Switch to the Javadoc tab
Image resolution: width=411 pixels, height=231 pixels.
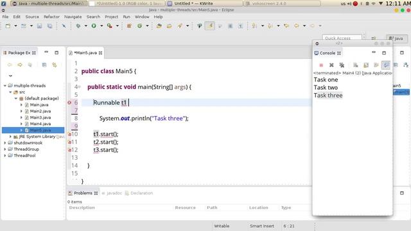(112, 193)
